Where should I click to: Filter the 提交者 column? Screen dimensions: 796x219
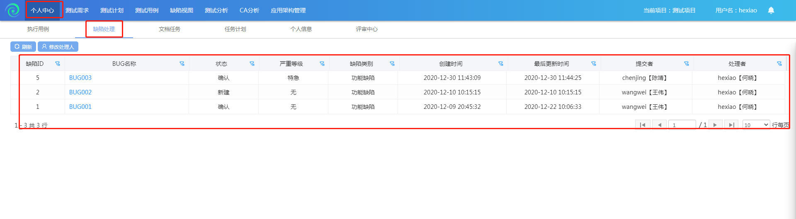coord(687,64)
